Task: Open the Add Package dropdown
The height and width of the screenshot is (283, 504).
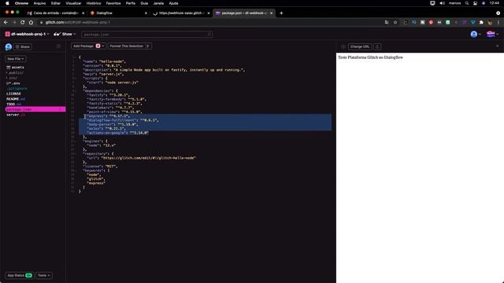Action: [88, 46]
